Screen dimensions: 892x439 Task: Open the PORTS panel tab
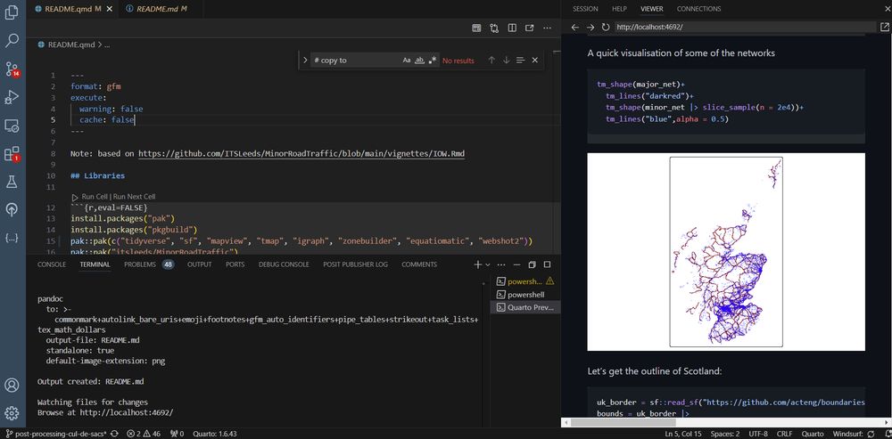click(x=235, y=264)
